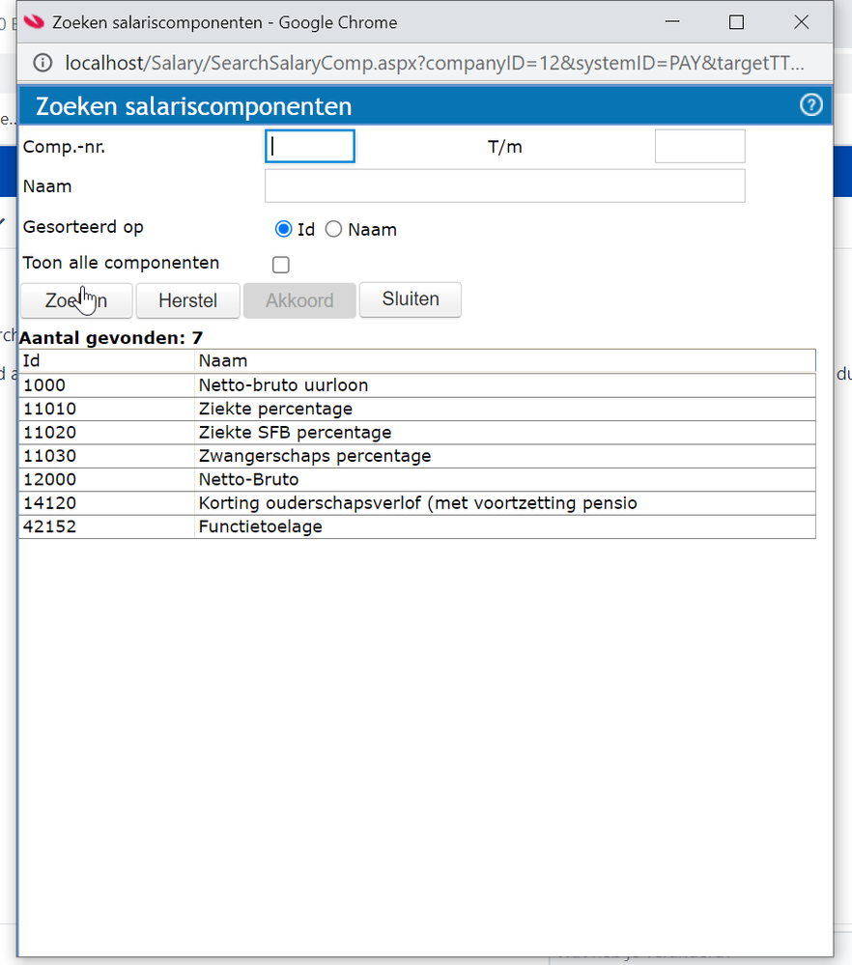Select the Naam sort radio button
Image resolution: width=852 pixels, height=965 pixels.
click(333, 230)
